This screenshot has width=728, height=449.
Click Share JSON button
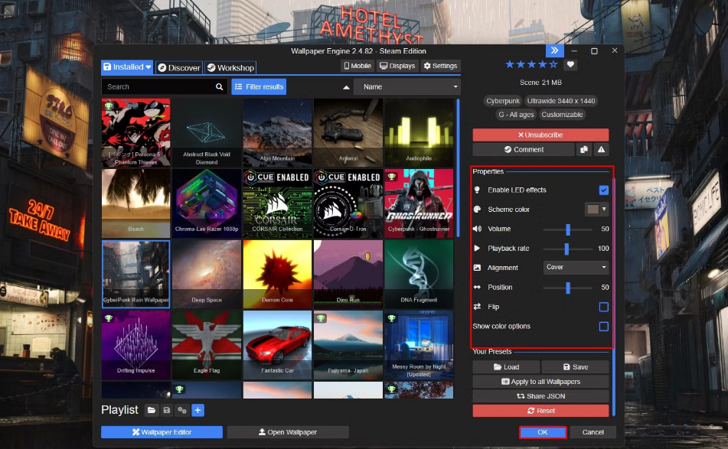[x=540, y=396]
